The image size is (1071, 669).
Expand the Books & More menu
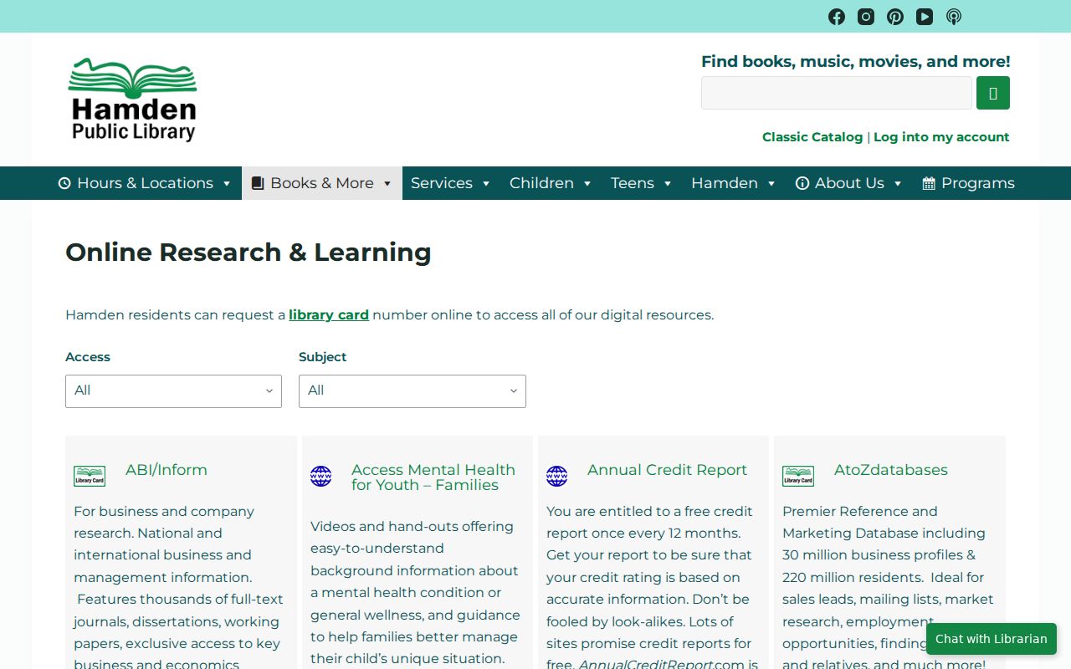(322, 183)
